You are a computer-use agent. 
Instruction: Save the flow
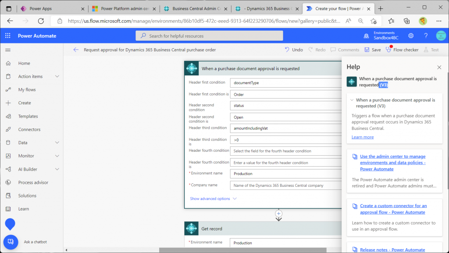(x=373, y=50)
